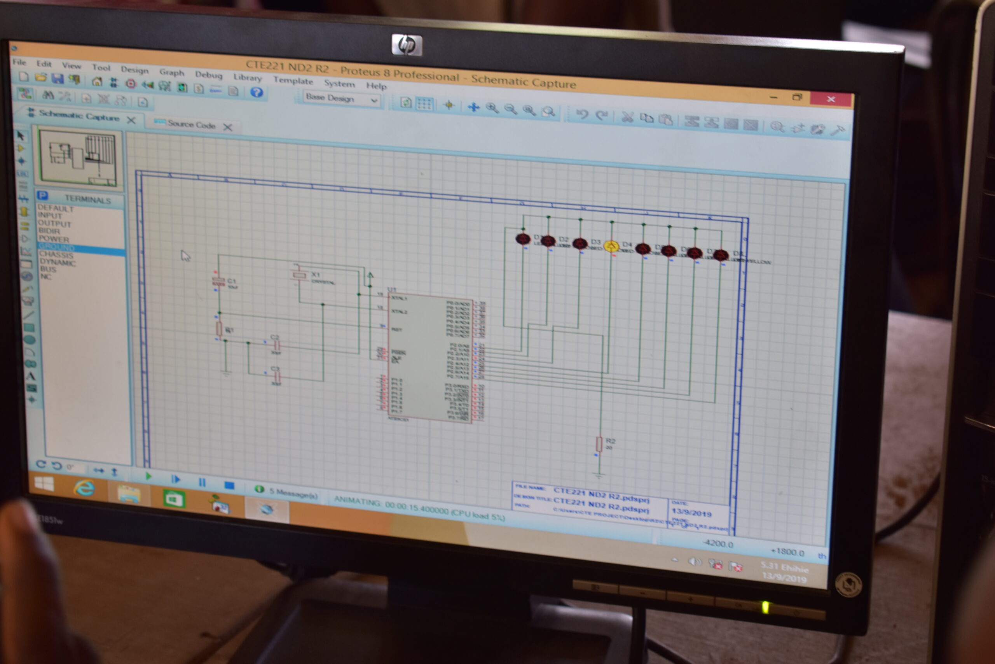Viewport: 995px width, 664px height.
Task: Open the Graph menu
Action: point(172,72)
